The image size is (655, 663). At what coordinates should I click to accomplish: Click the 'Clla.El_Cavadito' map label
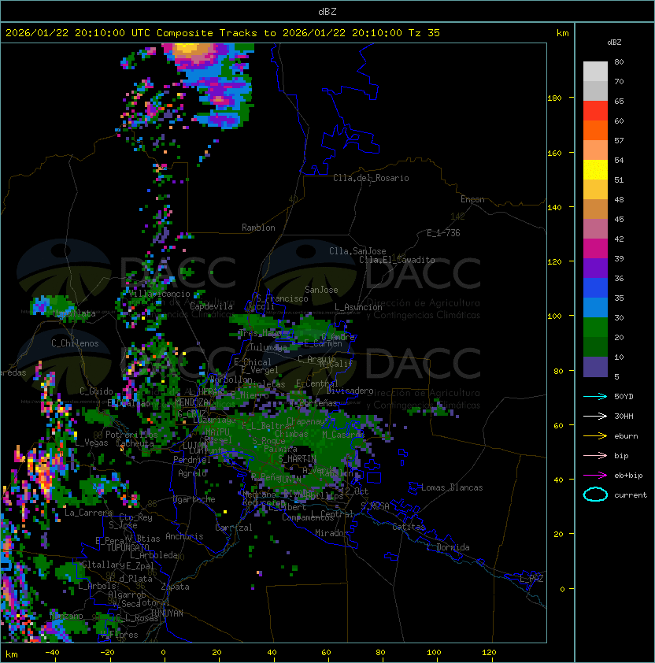[397, 260]
